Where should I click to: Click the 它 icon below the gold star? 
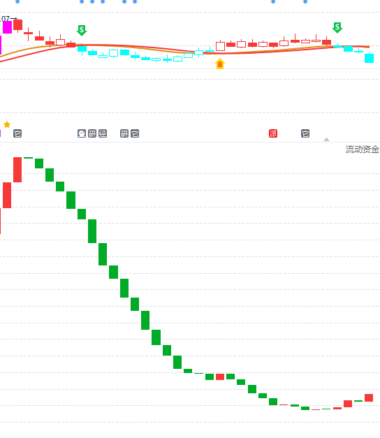tap(17, 134)
